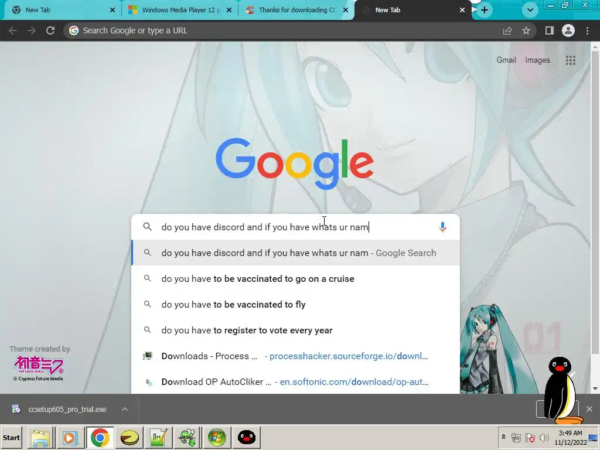The width and height of the screenshot is (600, 450).
Task: Toggle the side panel icon
Action: [x=550, y=30]
